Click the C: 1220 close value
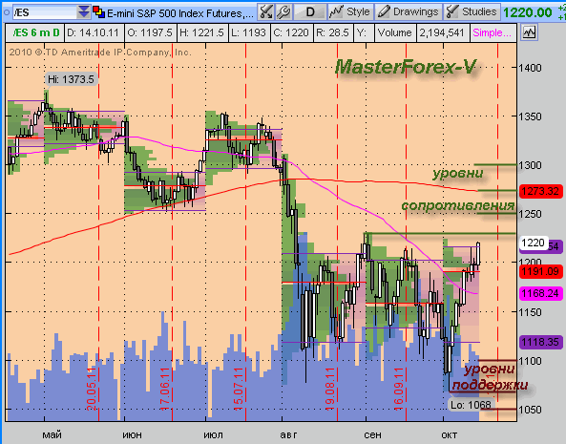Image resolution: width=566 pixels, height=444 pixels. point(291,32)
